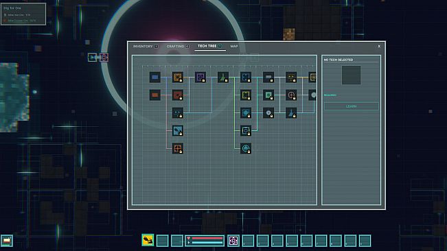Select the orange unlocked tech node
This screenshot has height=251, width=447.
click(x=154, y=95)
